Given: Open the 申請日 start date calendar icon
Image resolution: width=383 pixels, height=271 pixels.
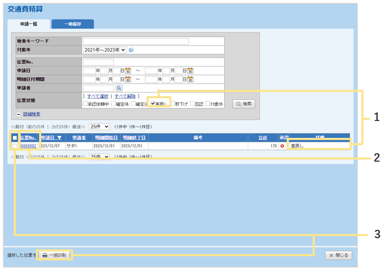Looking at the screenshot, I should tap(127, 71).
